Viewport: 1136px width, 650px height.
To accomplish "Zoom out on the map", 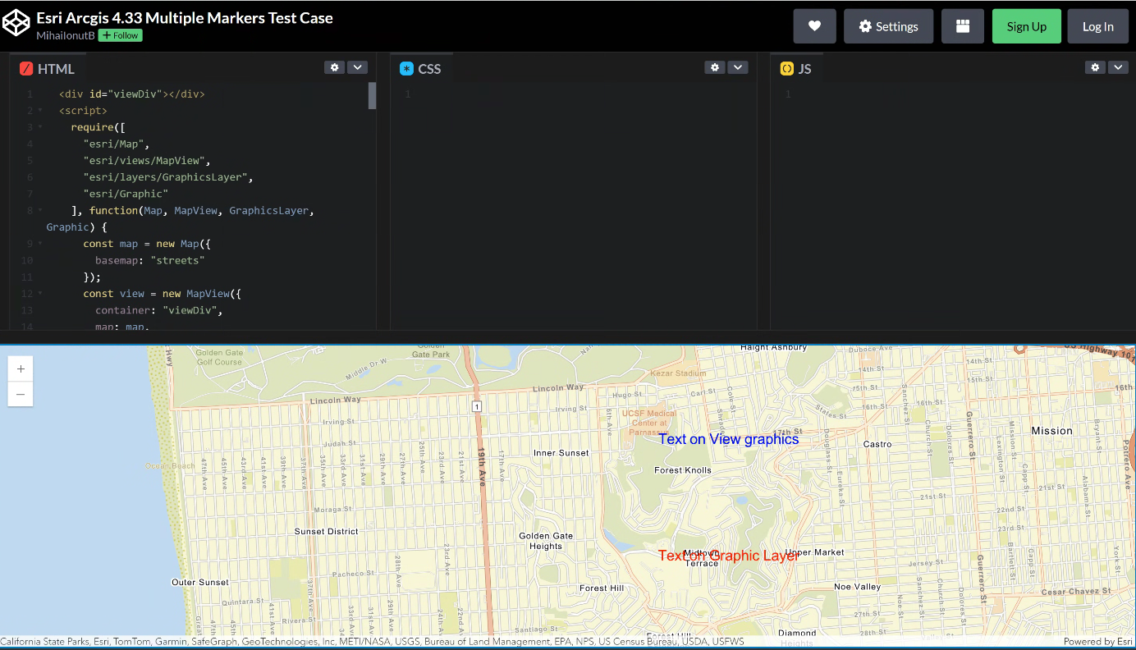I will tap(21, 394).
